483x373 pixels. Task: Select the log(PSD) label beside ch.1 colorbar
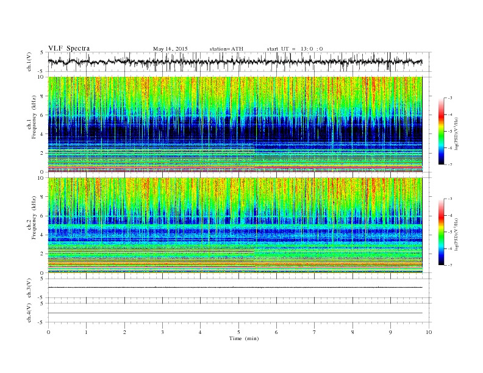tap(456, 134)
